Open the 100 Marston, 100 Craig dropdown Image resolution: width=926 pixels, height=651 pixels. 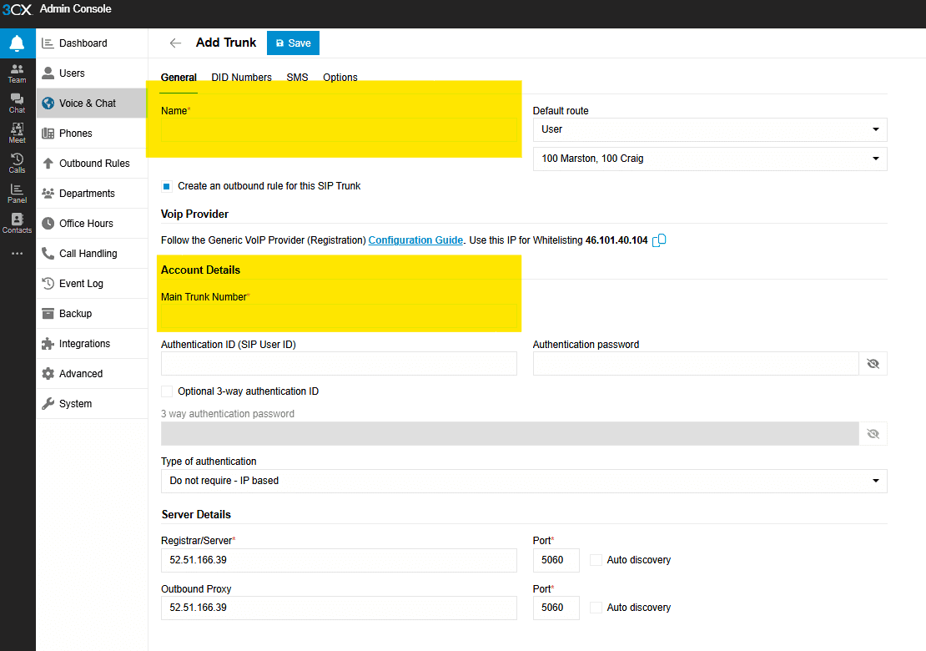pos(875,159)
